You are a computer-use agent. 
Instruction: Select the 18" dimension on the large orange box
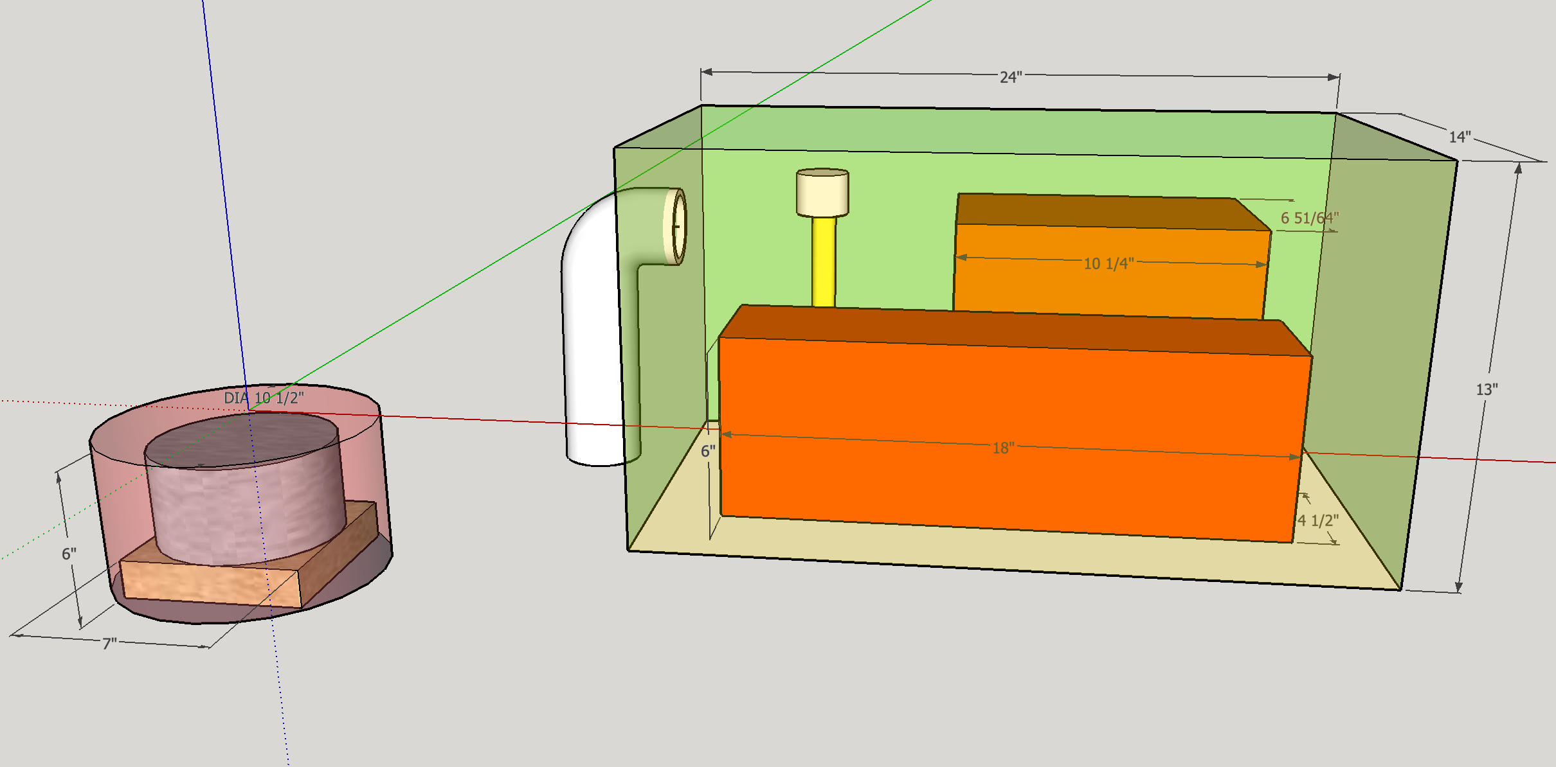click(x=1003, y=448)
